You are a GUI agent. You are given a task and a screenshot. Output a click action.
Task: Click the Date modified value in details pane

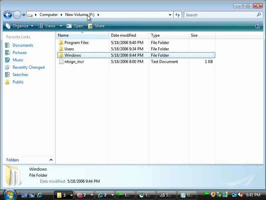point(83,181)
